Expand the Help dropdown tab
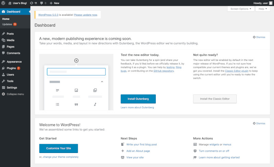The width and height of the screenshot is (274, 167). (263, 9)
